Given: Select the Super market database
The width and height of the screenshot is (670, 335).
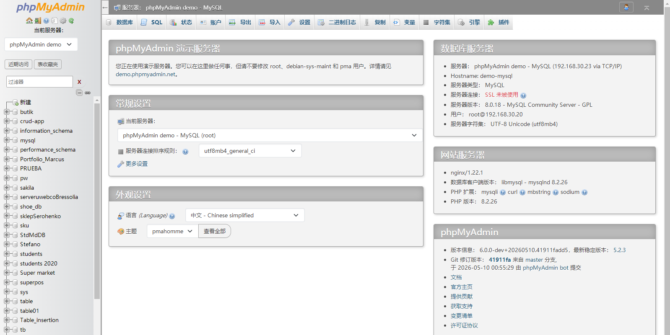Looking at the screenshot, I should click(x=37, y=273).
